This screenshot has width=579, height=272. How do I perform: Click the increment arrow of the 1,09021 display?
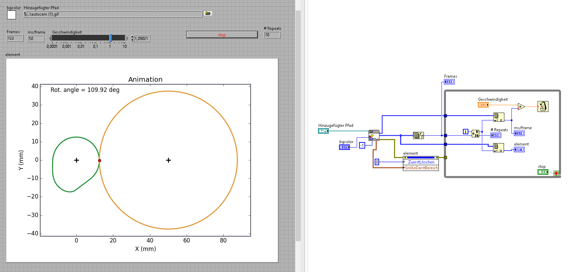132,37
